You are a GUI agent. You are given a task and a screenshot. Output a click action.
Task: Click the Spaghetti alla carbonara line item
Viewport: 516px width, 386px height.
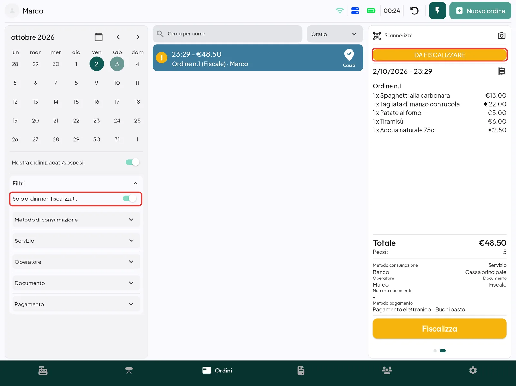point(440,95)
